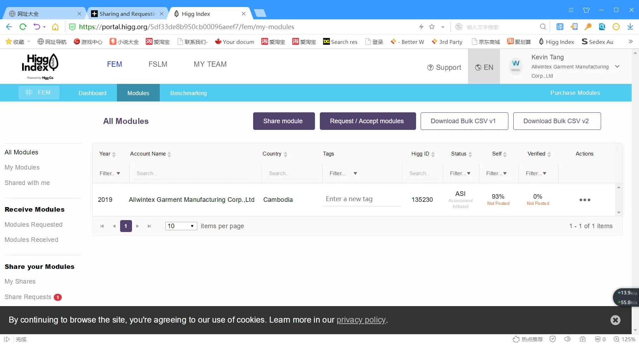
Task: Select the Modules tab
Action: pyautogui.click(x=138, y=93)
